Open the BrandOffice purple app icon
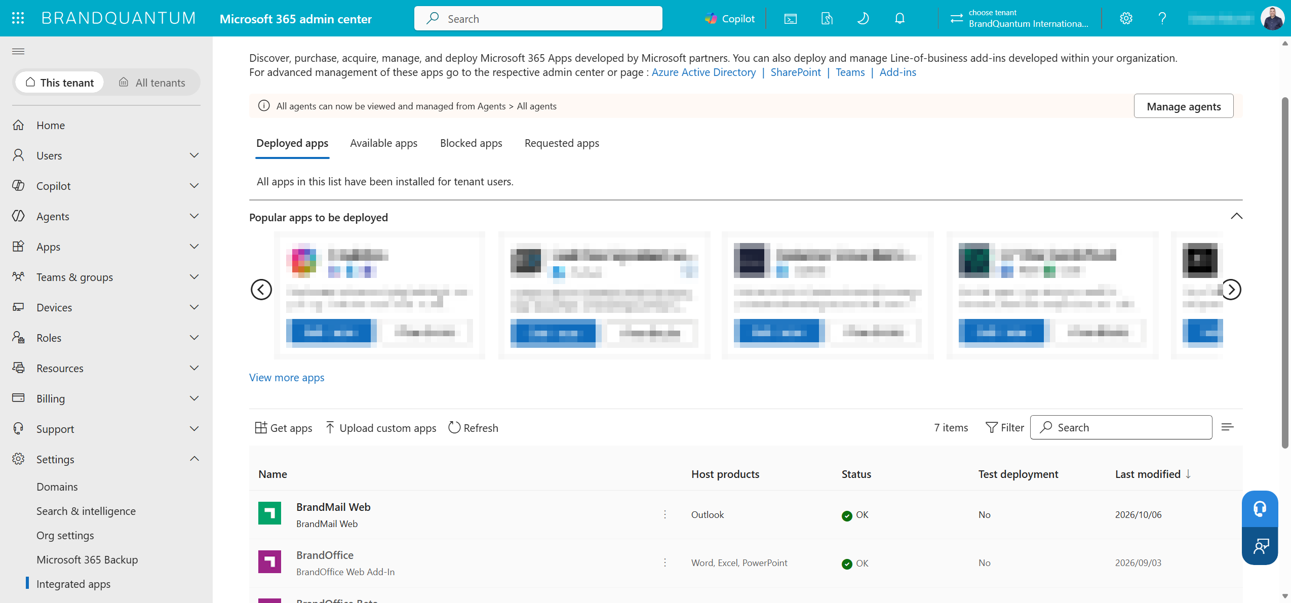1291x603 pixels. click(269, 561)
